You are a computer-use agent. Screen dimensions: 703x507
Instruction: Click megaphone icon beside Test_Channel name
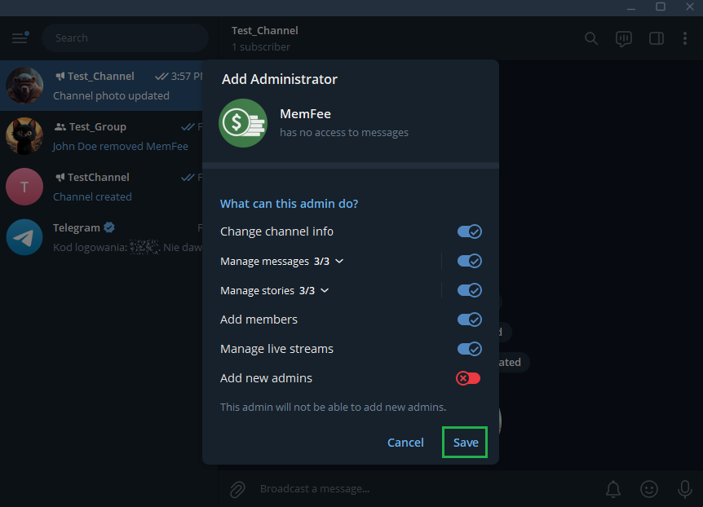(60, 76)
